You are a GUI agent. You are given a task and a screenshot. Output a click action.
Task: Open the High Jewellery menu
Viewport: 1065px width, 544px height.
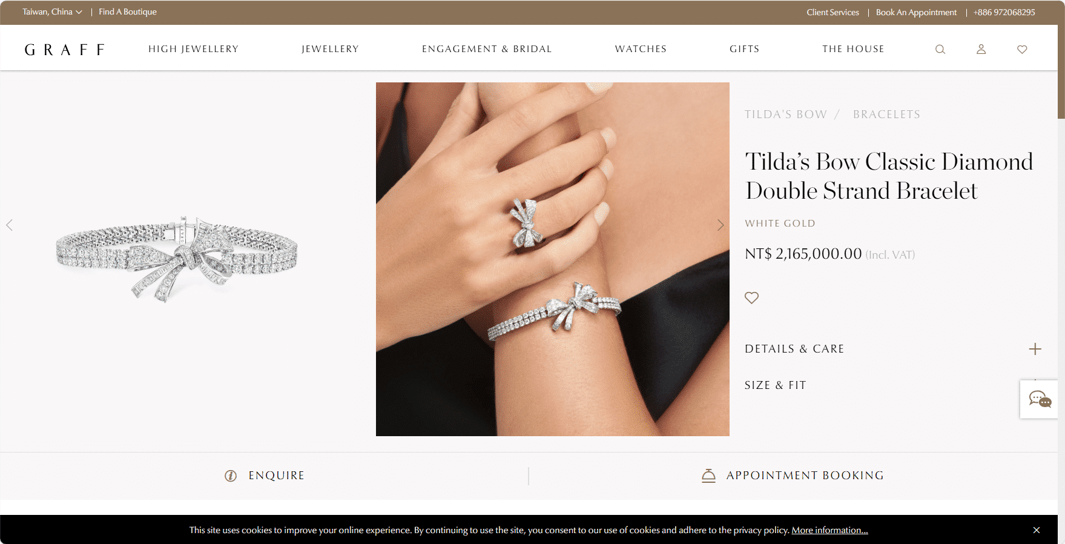point(194,49)
